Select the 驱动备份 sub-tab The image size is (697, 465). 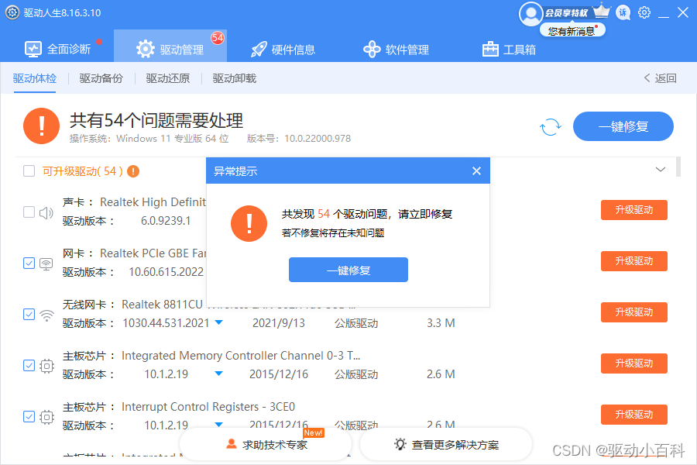101,78
